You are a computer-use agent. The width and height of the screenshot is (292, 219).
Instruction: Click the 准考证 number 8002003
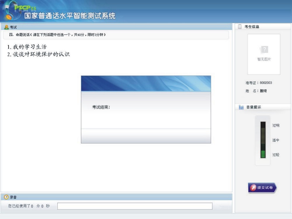[x=266, y=83]
